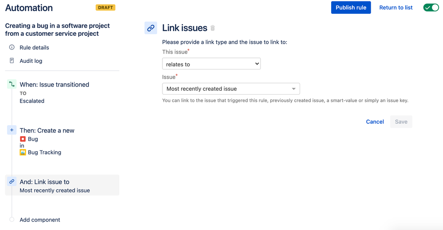Click the Bug Tracking project avatar
Screen dimensions: 443x230
(23, 152)
